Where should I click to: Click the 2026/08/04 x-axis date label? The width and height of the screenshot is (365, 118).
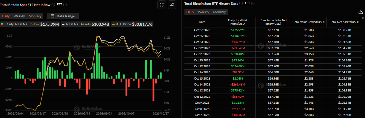15,114
